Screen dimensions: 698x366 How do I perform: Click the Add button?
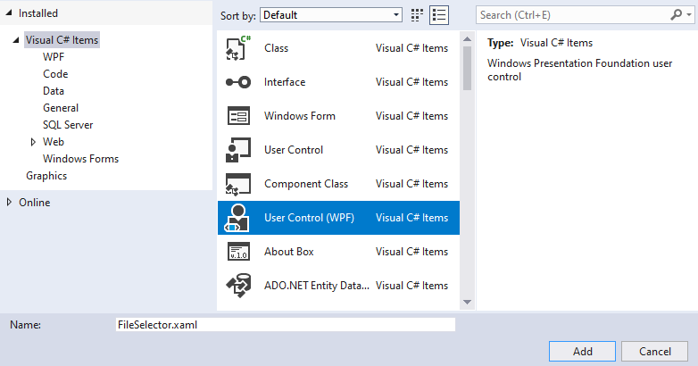click(582, 352)
